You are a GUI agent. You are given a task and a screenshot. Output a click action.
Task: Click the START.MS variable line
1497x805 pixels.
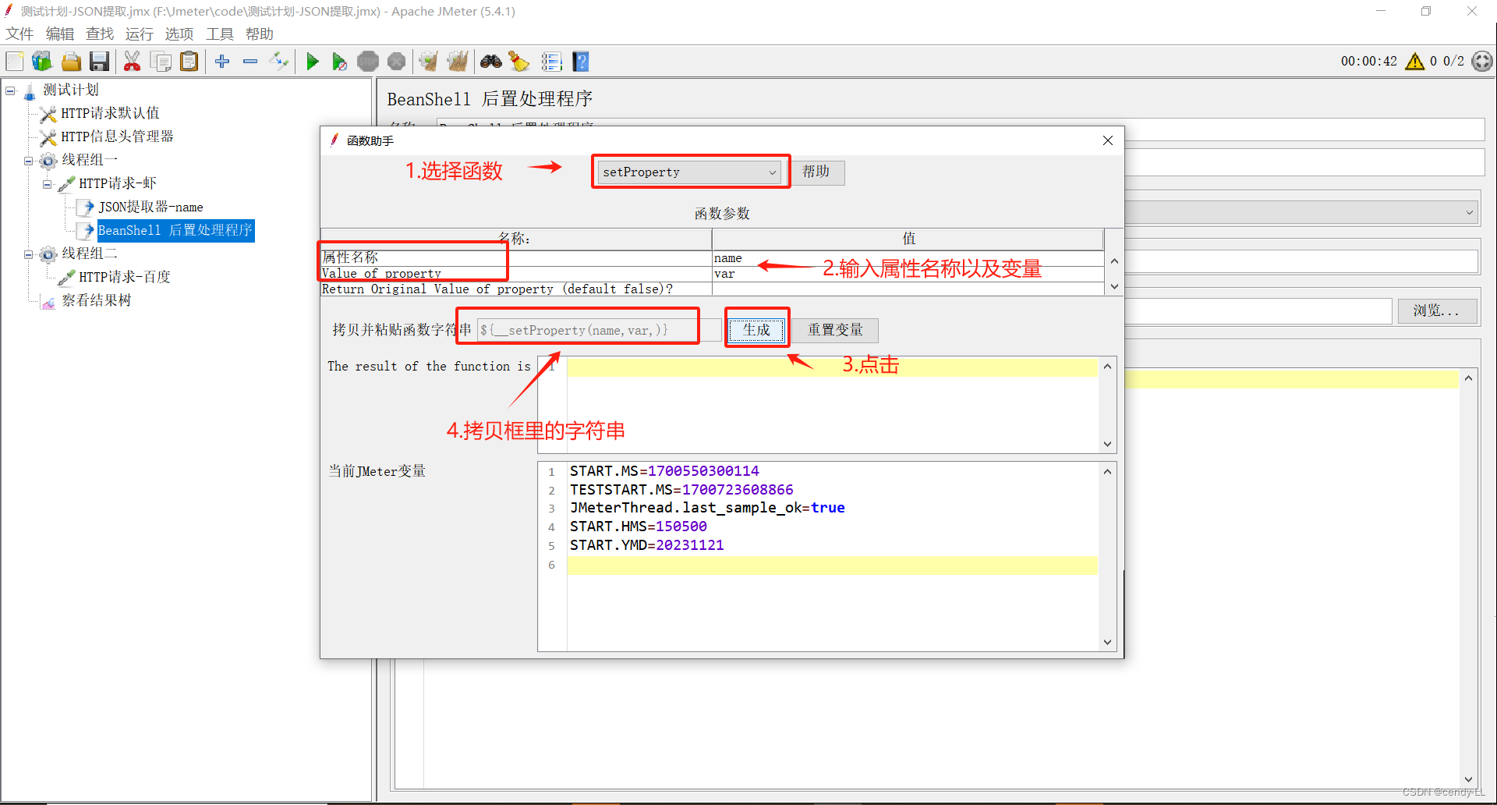click(x=664, y=471)
